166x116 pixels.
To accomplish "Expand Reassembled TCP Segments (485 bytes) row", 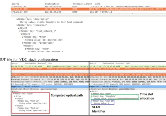I will (90, 84).
